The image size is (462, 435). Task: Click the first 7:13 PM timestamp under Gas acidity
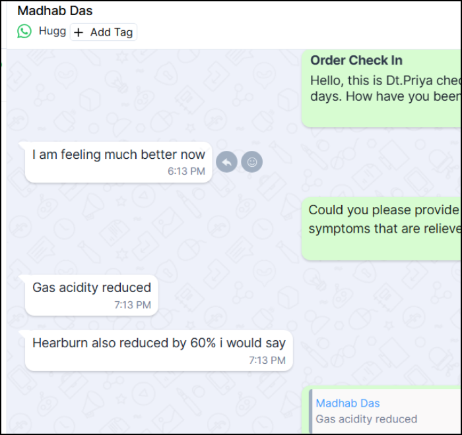(133, 305)
